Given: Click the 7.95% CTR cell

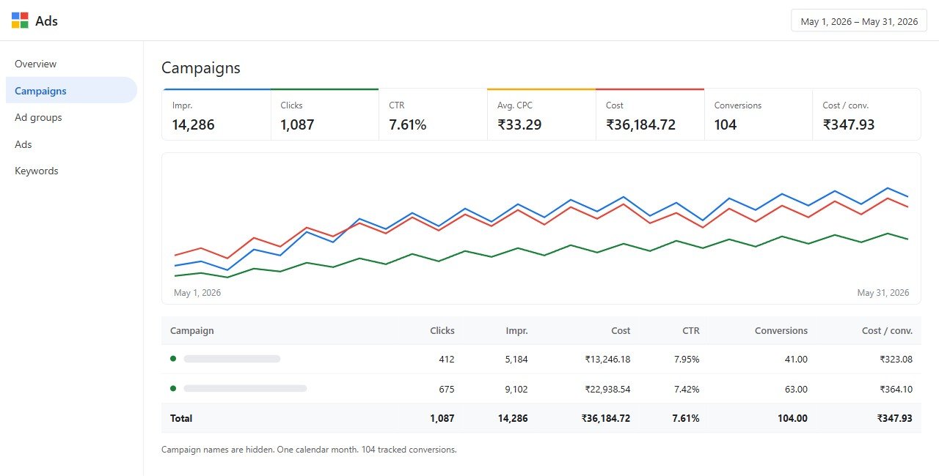Looking at the screenshot, I should 687,360.
